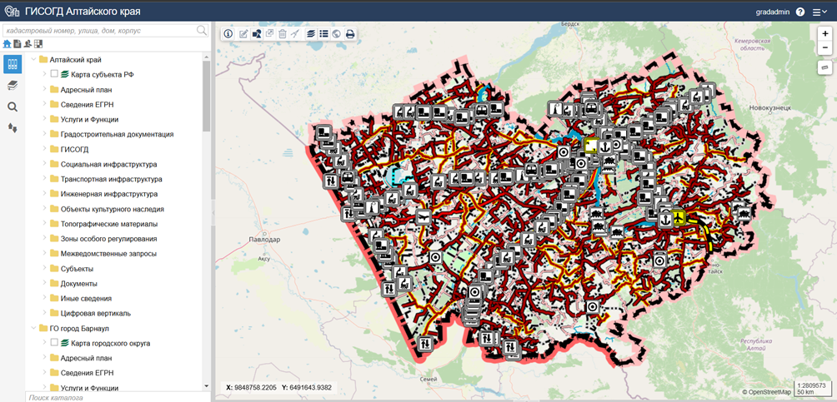Select the Инженерная инфраструктура folder
The image size is (837, 402).
tap(109, 194)
